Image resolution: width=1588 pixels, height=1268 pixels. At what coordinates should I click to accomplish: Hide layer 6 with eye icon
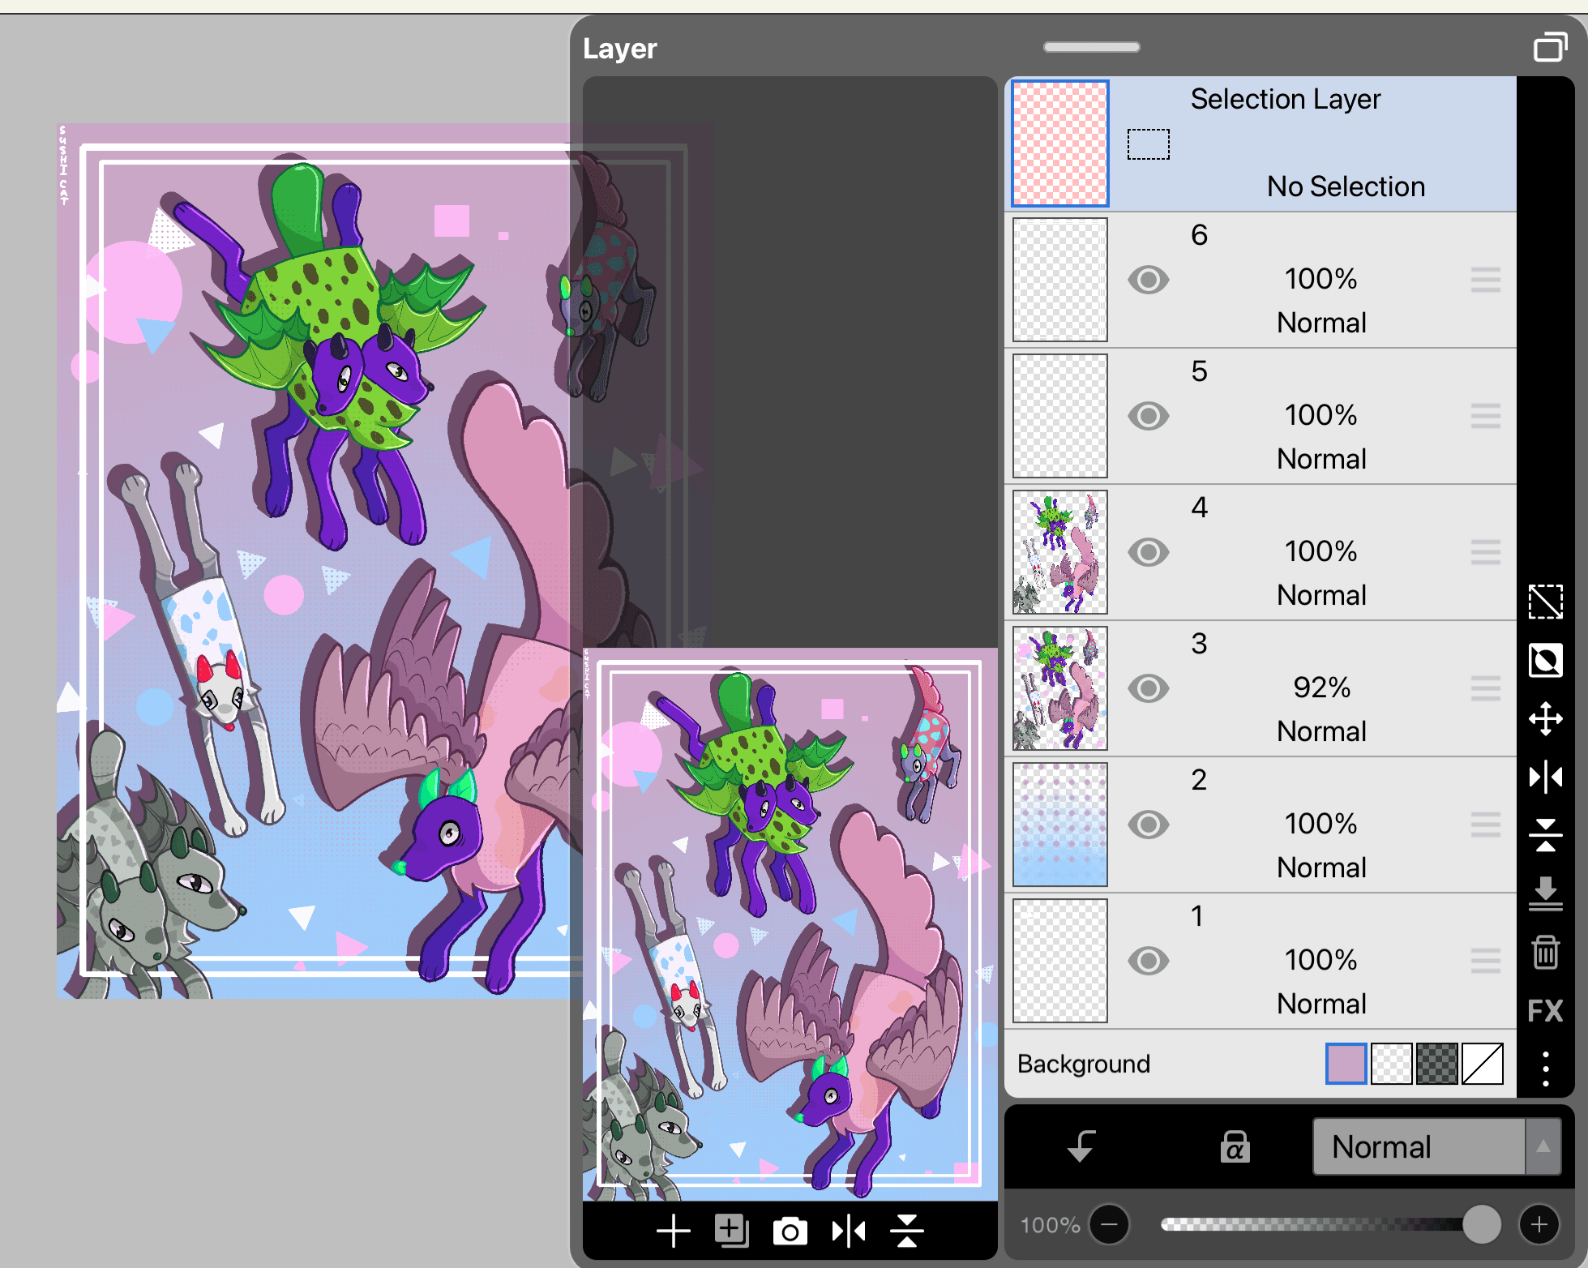(x=1148, y=280)
